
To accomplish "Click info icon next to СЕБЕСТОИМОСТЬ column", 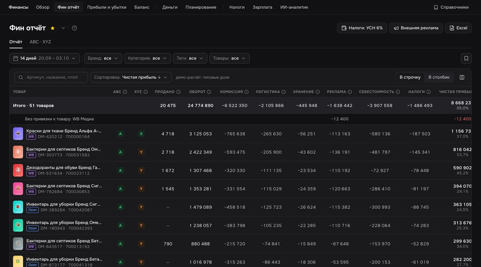I will point(398,92).
